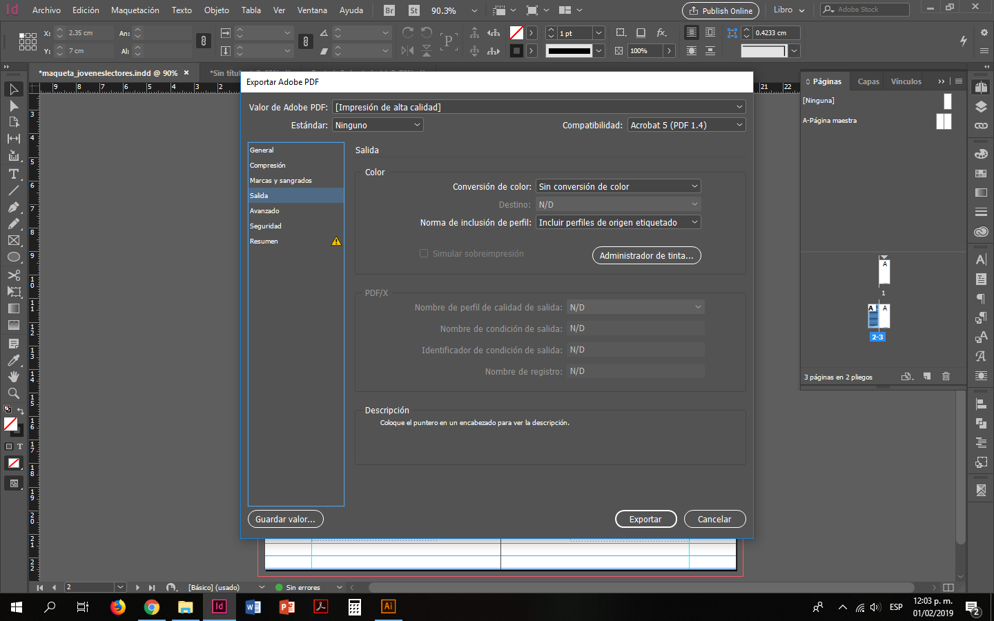
Task: Select the Ellipse tool
Action: pyautogui.click(x=13, y=257)
